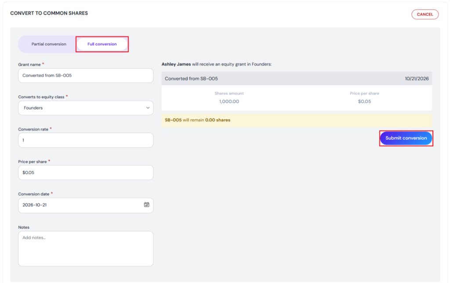
Task: Click the 'Ashley James will receive' sentence
Action: (216, 64)
